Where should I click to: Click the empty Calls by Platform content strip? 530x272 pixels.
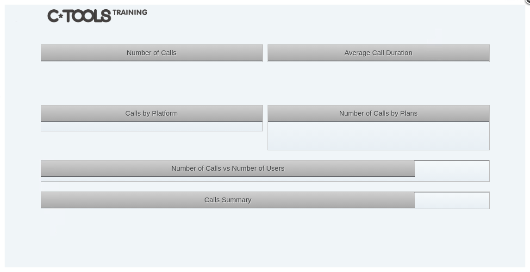(151, 126)
